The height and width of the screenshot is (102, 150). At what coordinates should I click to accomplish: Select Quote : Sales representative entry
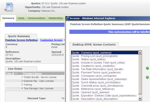click(105, 79)
